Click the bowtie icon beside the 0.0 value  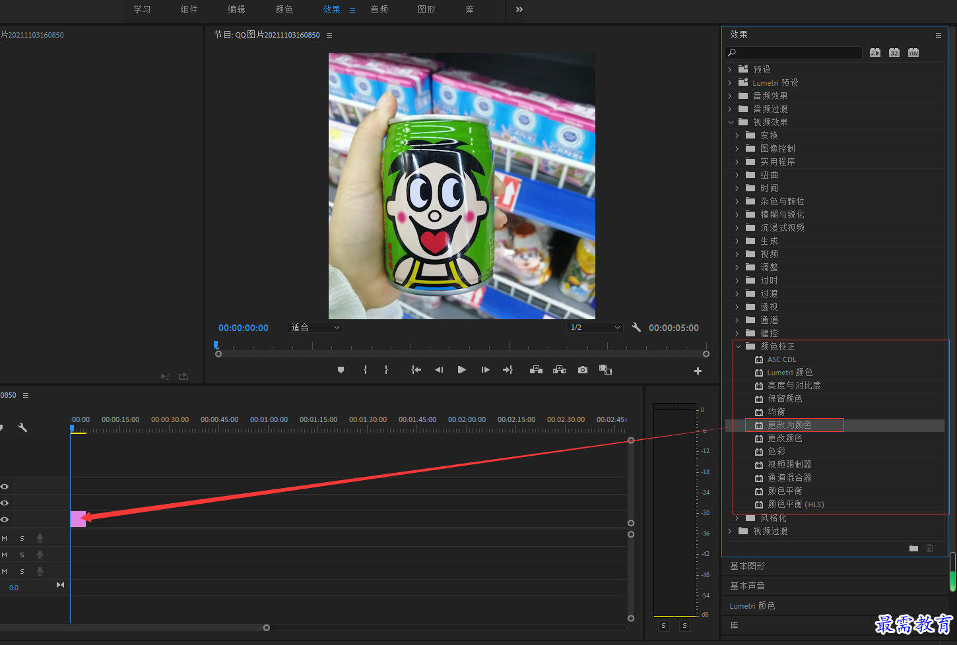point(60,585)
